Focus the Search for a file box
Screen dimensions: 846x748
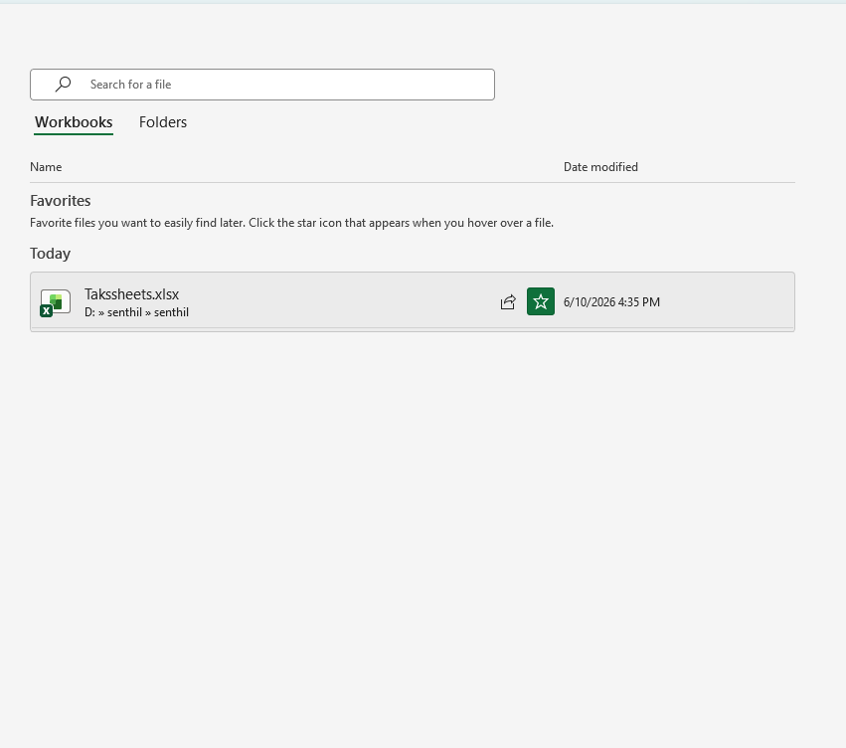click(x=262, y=85)
